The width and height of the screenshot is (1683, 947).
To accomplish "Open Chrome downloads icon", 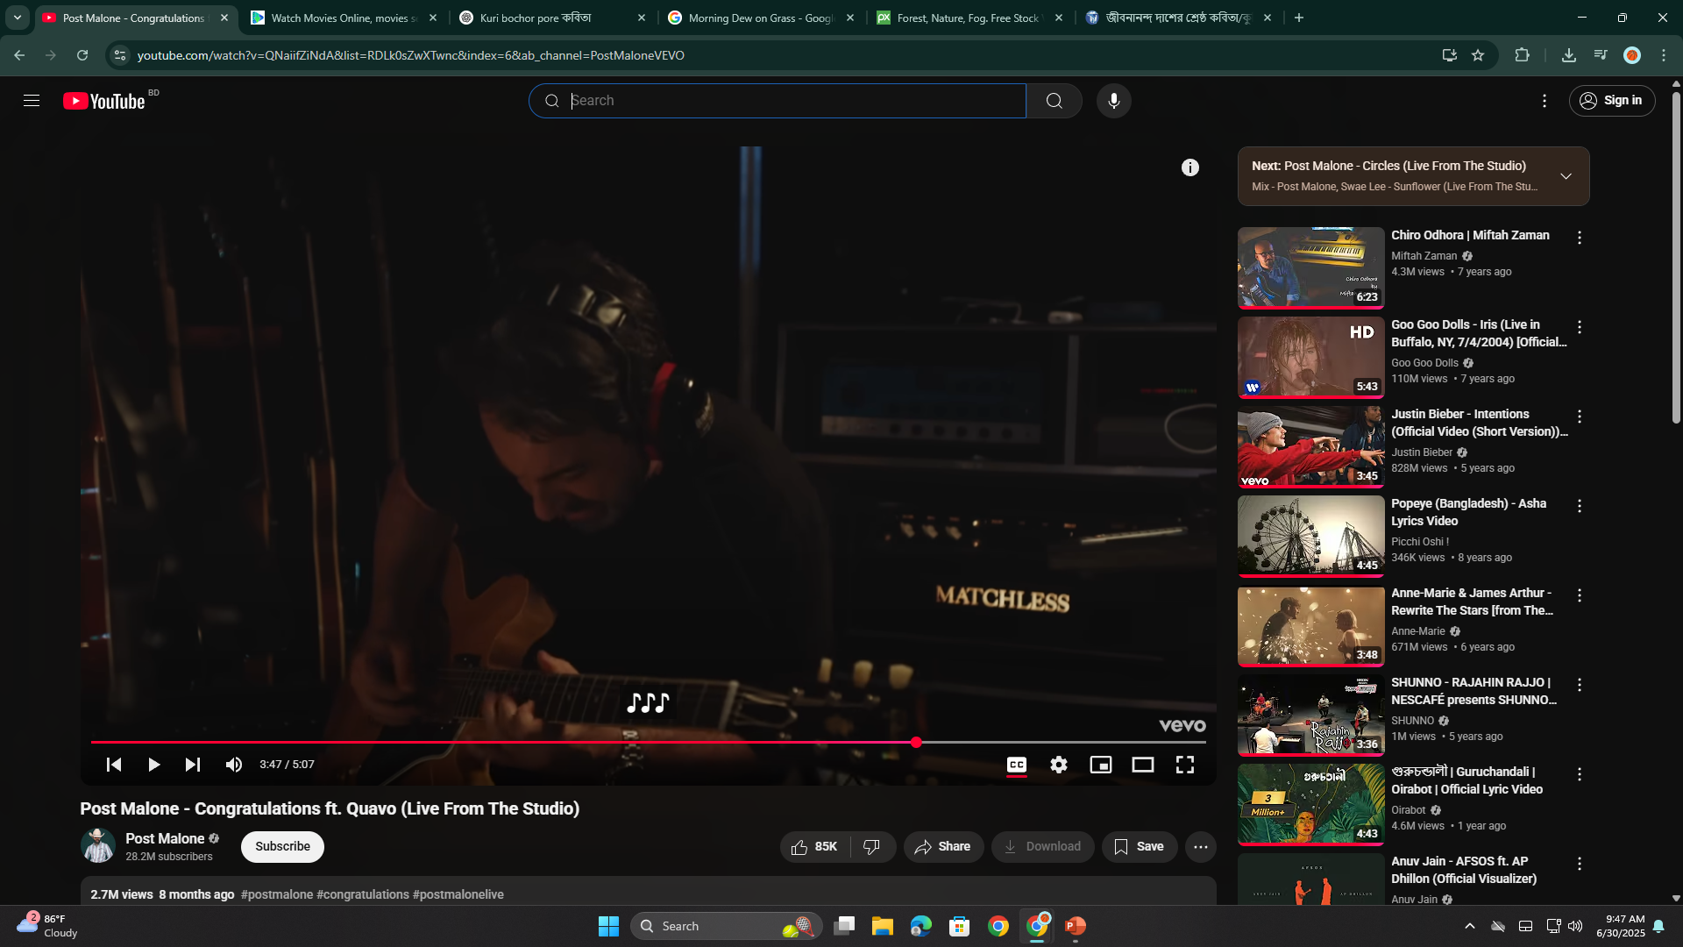I will point(1569,55).
